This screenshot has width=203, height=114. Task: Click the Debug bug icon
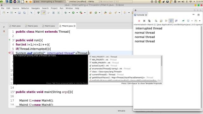click(x=66, y=13)
